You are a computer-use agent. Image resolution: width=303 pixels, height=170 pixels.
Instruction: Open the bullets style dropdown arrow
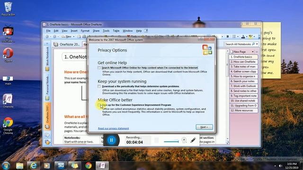pyautogui.click(x=238, y=36)
